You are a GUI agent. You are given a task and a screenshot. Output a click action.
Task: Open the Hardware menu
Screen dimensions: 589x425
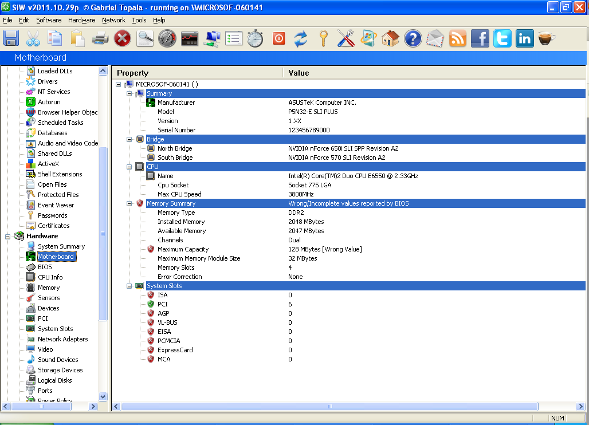pos(81,20)
